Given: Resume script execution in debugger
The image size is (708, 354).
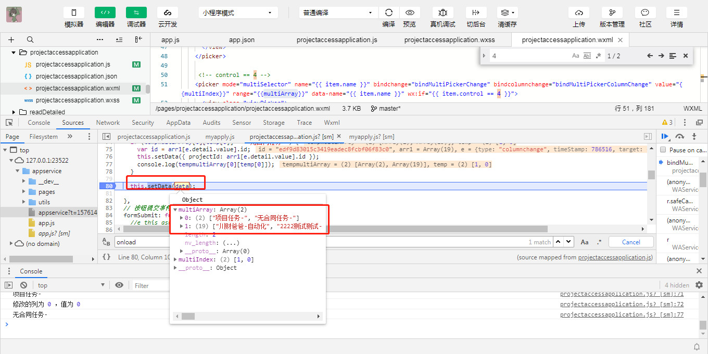Looking at the screenshot, I should point(665,136).
